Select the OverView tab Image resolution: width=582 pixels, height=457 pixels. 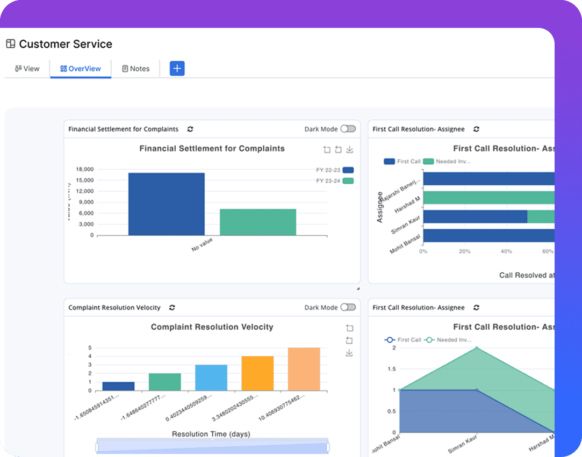81,69
